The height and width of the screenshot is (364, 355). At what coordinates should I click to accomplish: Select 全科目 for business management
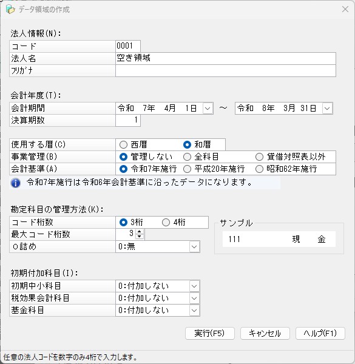[x=187, y=157]
